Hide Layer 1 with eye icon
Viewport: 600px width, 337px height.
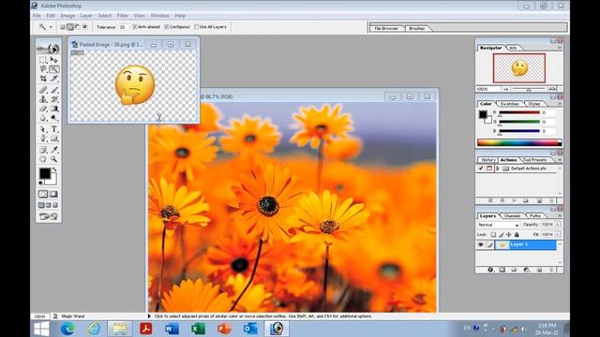click(481, 245)
